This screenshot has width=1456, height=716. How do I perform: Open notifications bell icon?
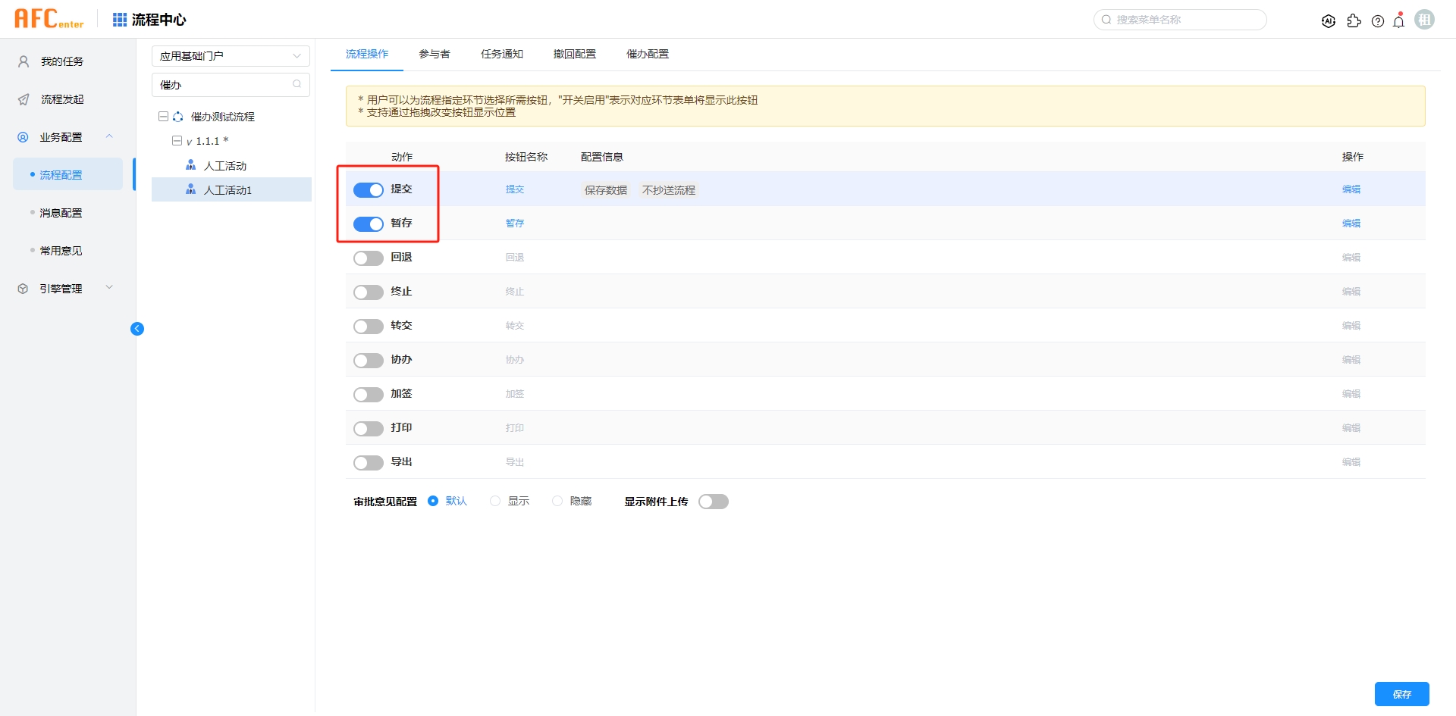1399,21
